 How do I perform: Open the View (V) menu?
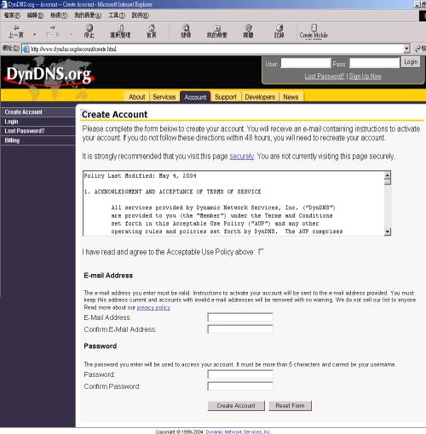pyautogui.click(x=59, y=15)
